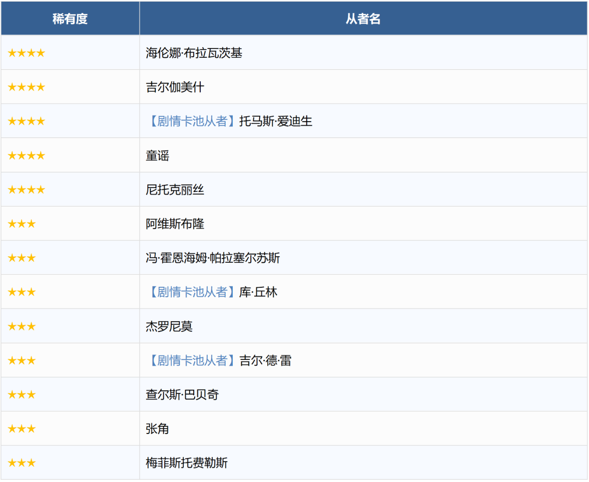Click the four-star rating in 童谣 row
589x482 pixels.
(x=26, y=155)
